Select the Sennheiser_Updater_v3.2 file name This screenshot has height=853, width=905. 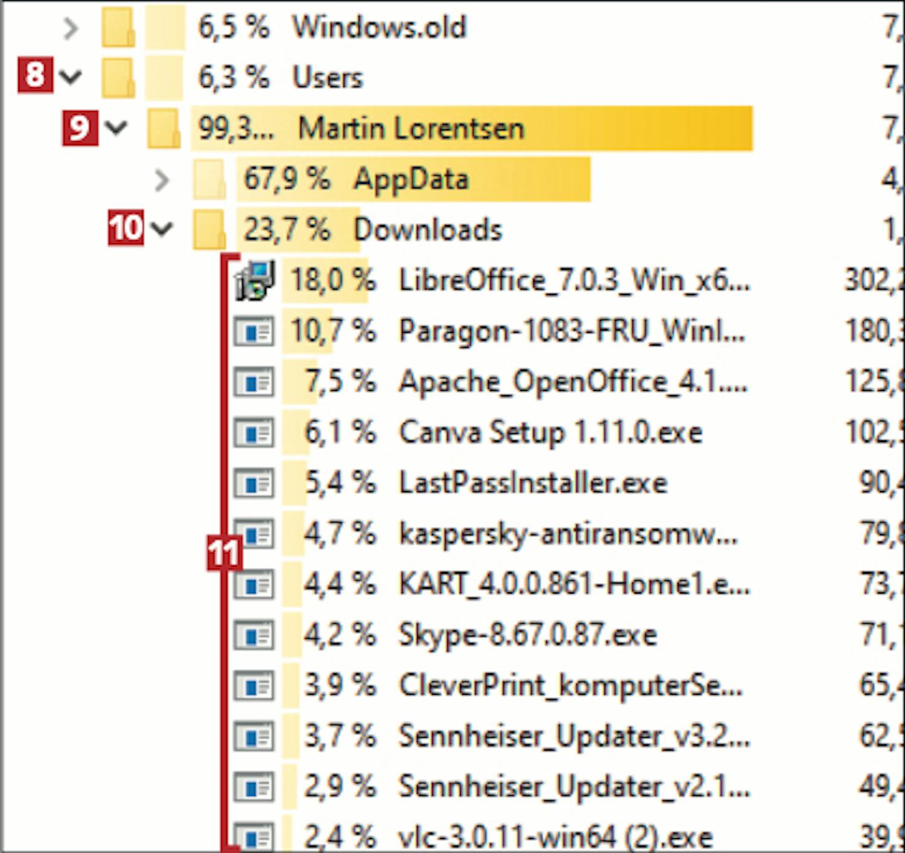[574, 737]
